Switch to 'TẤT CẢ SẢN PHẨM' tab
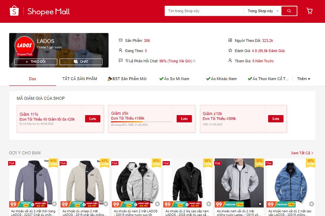The image size is (325, 216). click(80, 79)
